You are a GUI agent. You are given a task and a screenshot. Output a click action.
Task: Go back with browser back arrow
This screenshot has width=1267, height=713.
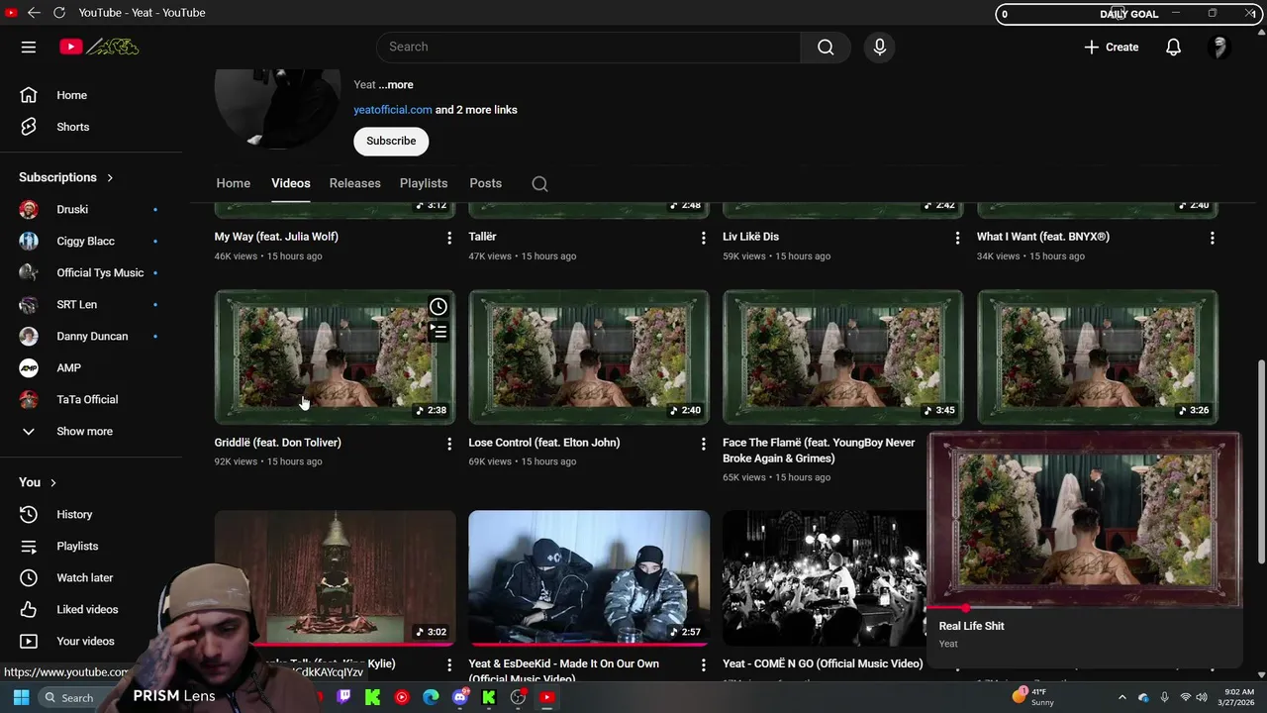pyautogui.click(x=34, y=13)
